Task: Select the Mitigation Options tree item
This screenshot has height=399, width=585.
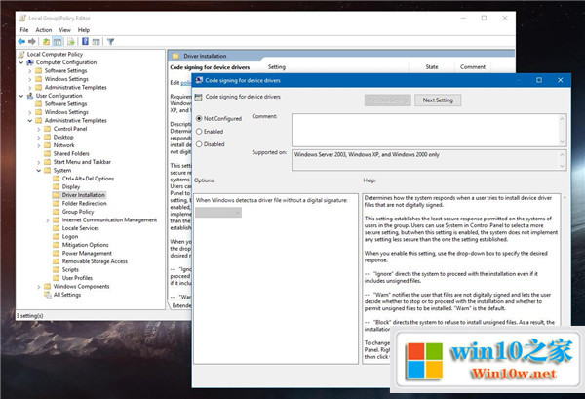Action: point(85,245)
